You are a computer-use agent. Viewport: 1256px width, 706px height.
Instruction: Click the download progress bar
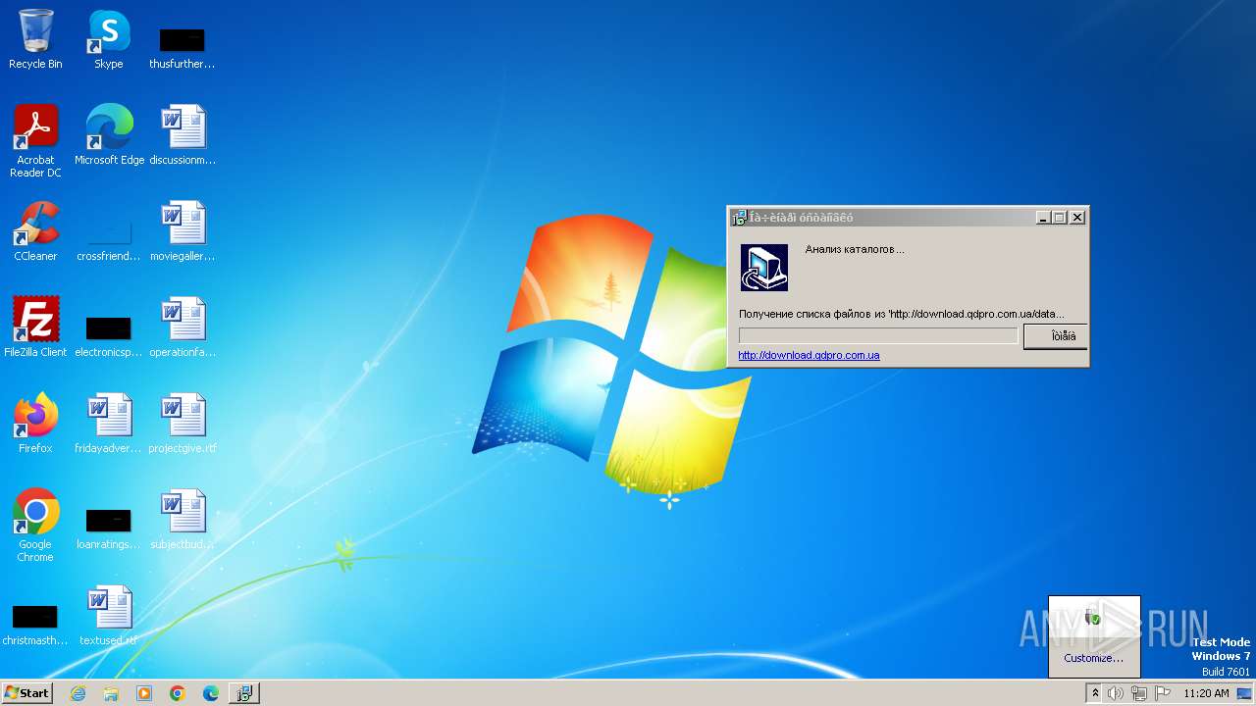click(878, 336)
